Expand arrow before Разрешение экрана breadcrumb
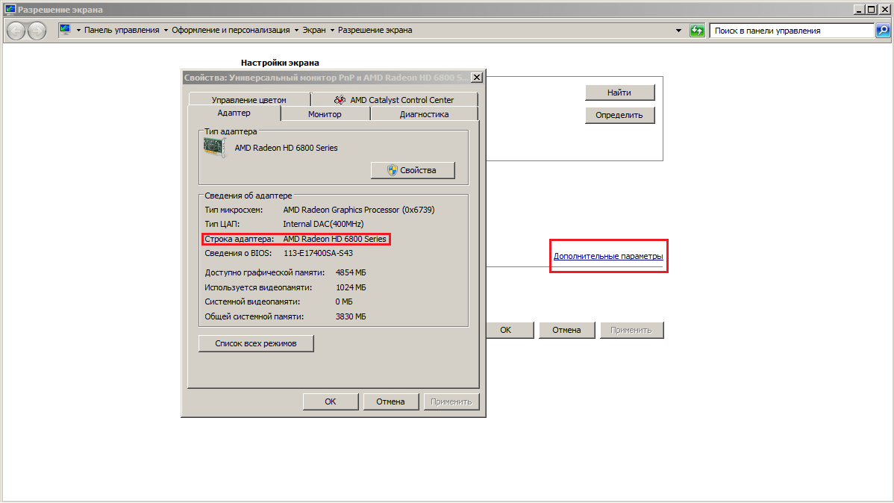Image resolution: width=894 pixels, height=503 pixels. click(x=332, y=31)
